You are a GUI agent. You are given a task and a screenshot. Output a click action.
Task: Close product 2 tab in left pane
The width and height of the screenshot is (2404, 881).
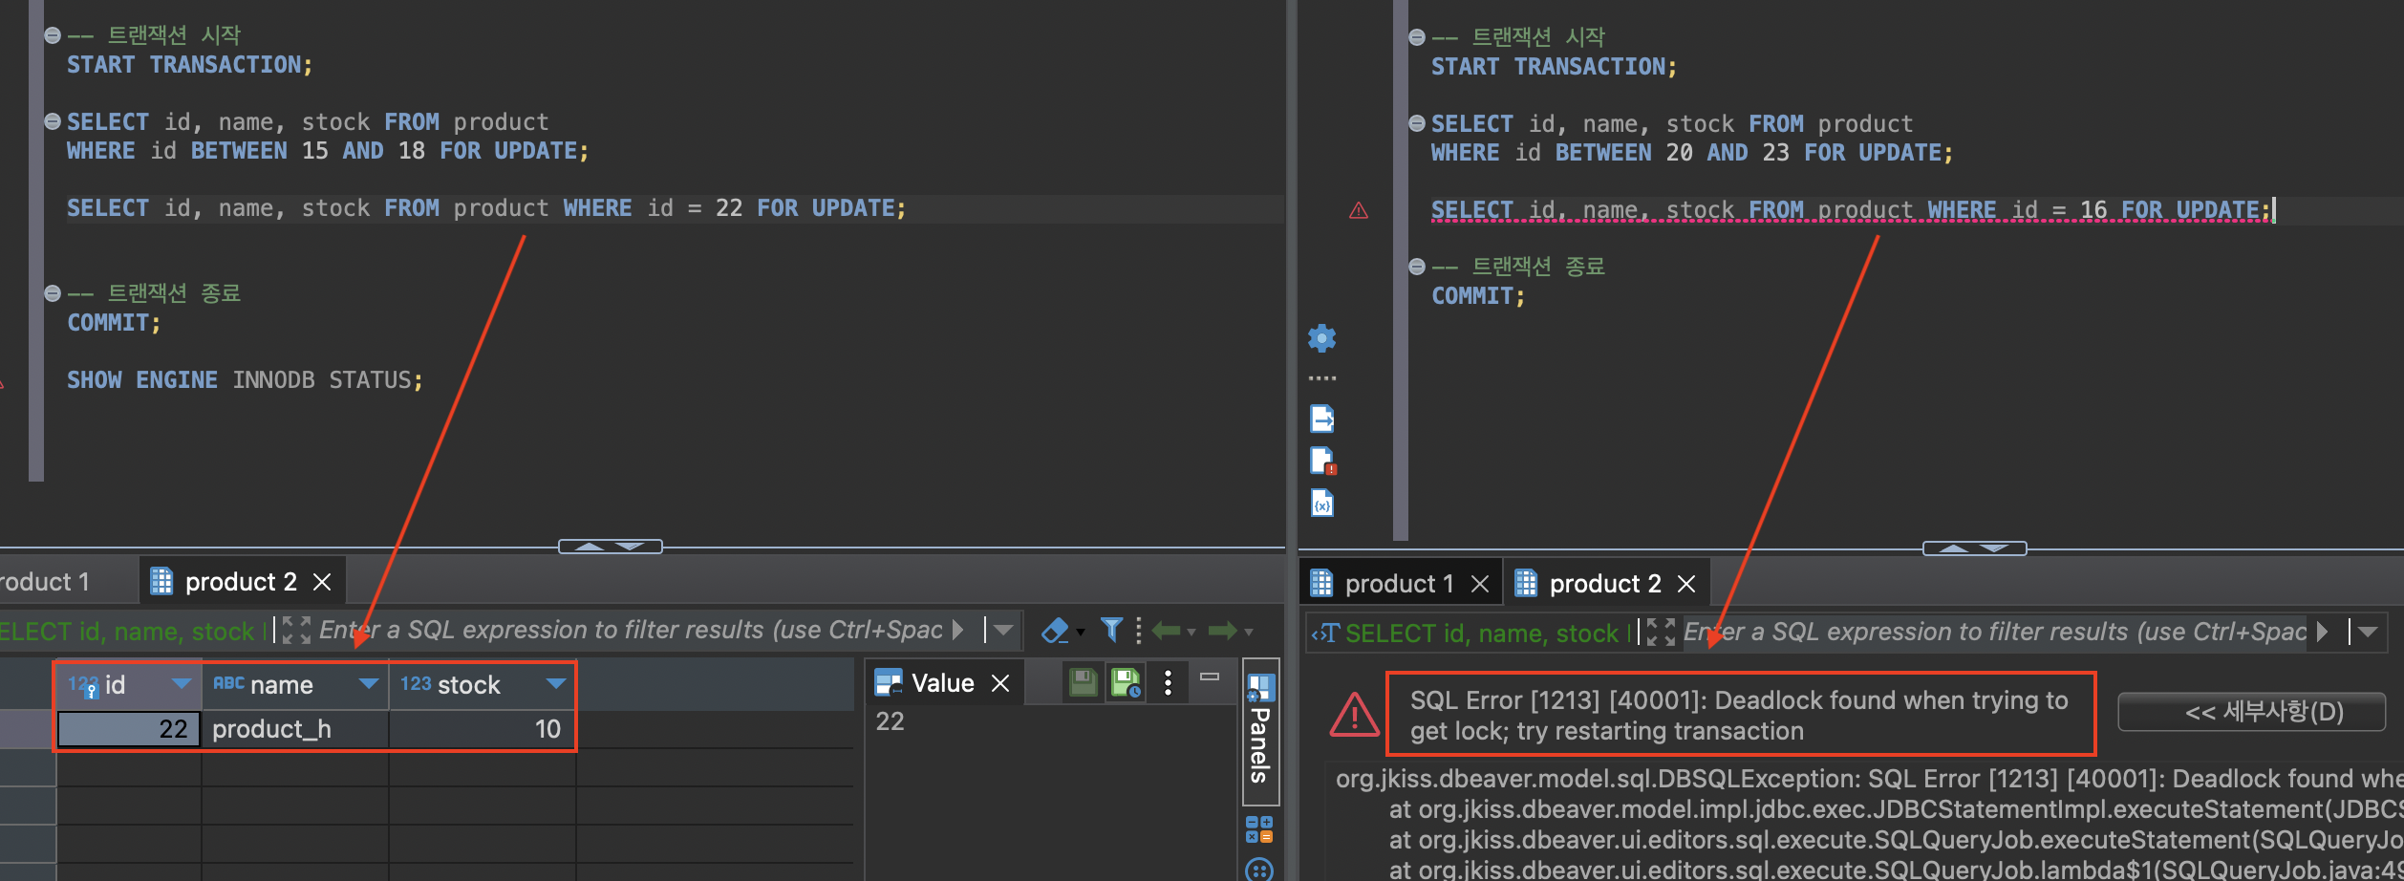(322, 582)
